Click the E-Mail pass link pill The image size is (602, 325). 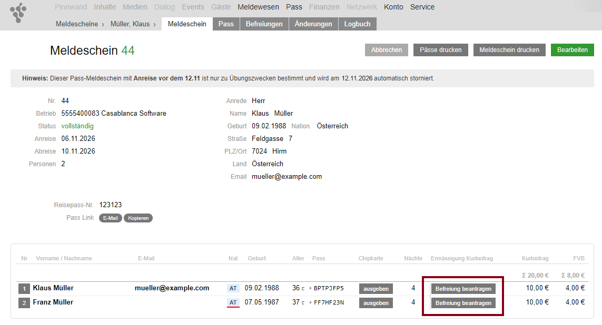click(110, 218)
